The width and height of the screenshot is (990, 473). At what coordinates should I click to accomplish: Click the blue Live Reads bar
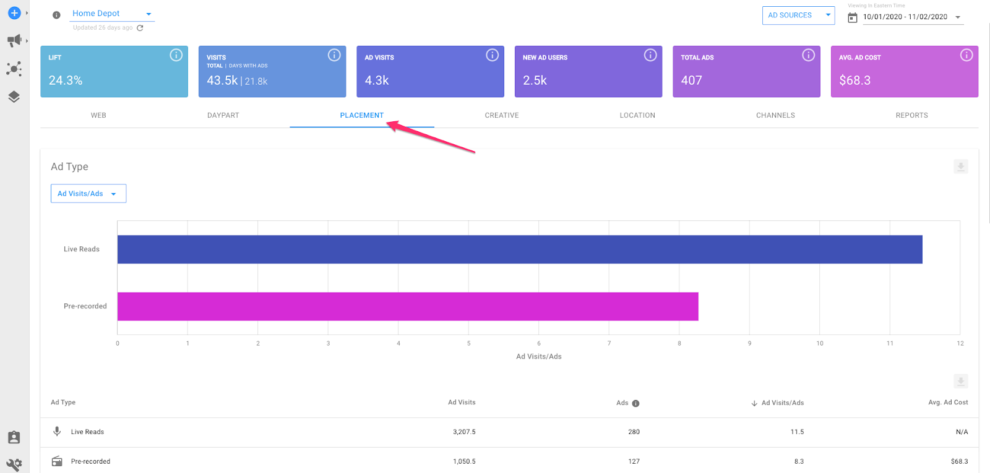tap(520, 250)
